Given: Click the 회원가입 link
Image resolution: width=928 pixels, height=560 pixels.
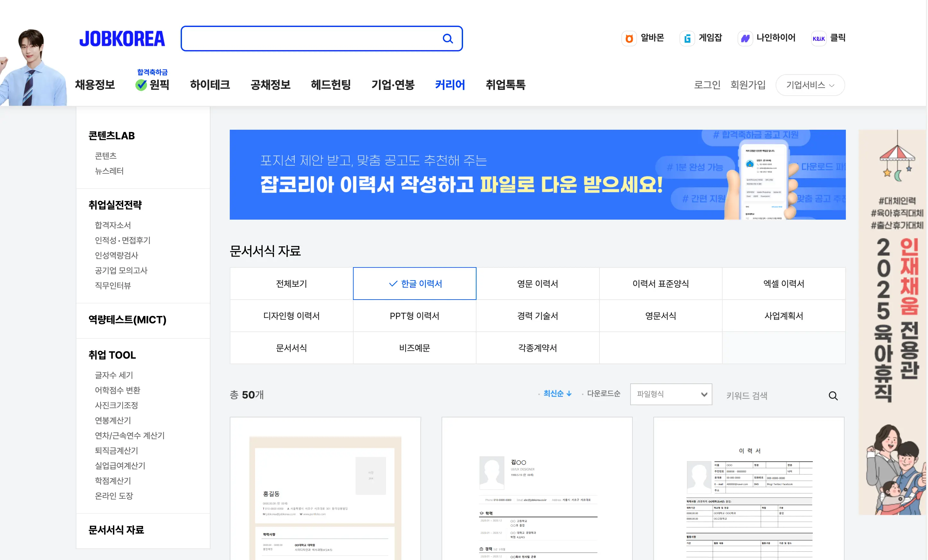Looking at the screenshot, I should (748, 85).
